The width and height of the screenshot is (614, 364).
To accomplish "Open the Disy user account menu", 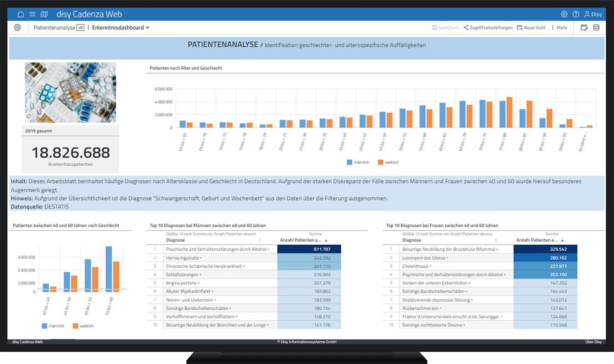I will (x=593, y=14).
